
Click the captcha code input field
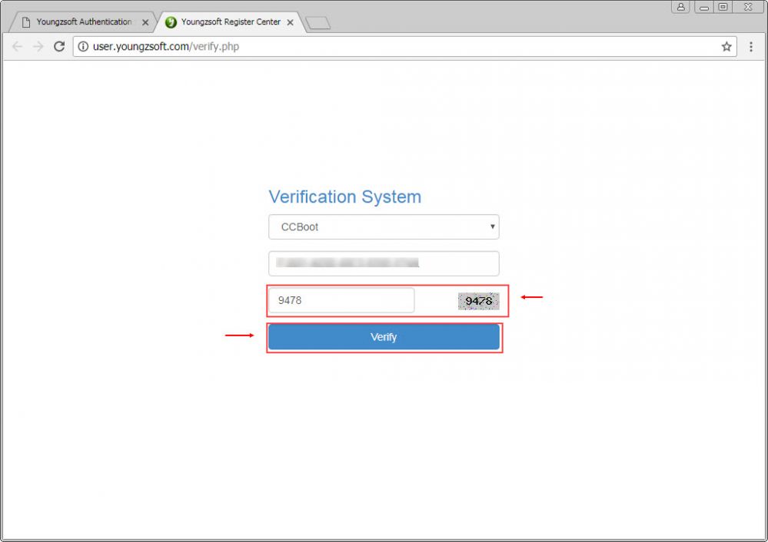(341, 300)
